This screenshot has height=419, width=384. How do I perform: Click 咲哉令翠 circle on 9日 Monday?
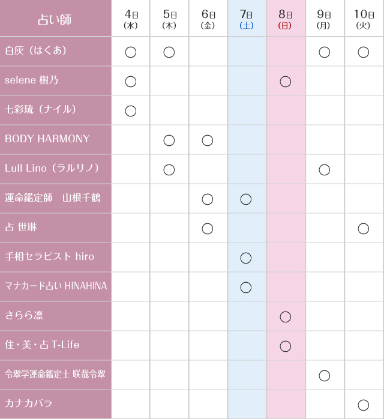pos(325,376)
